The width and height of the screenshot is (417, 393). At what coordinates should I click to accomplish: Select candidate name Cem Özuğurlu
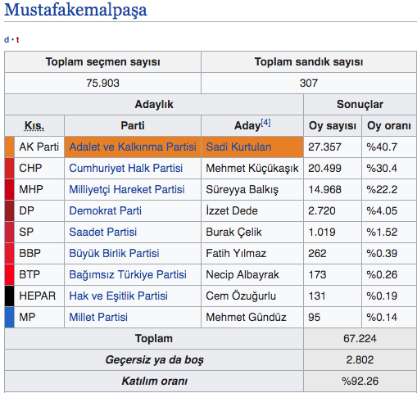pyautogui.click(x=241, y=296)
